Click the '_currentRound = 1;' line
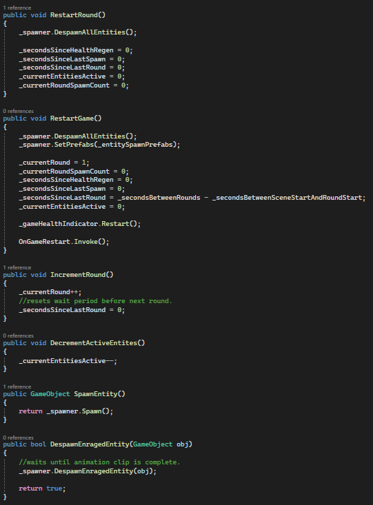Screen dimensions: 373x505 tap(54, 163)
